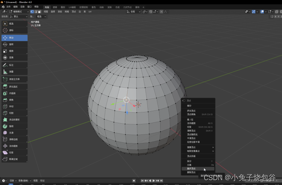Select the Loop Cut (环切) tool
Screen dimensions: 282x185
[x=14, y=107]
